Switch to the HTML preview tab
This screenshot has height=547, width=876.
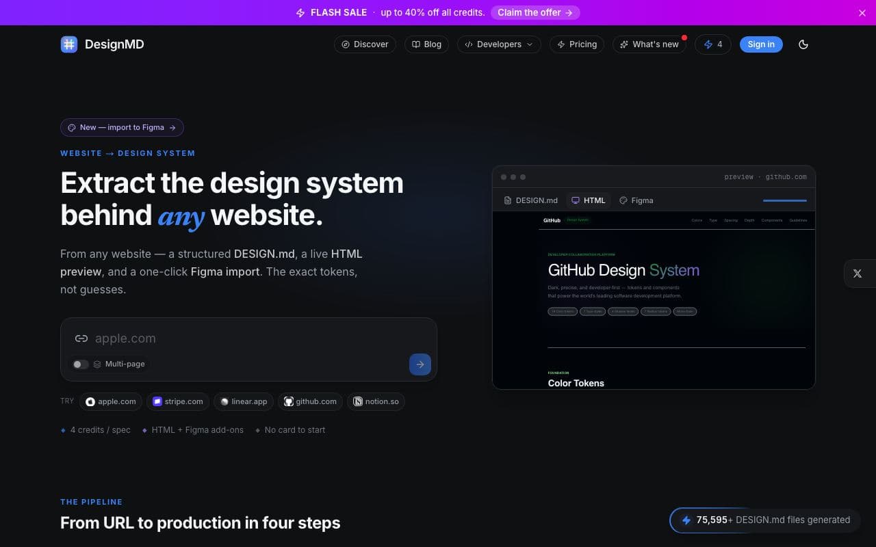(589, 200)
